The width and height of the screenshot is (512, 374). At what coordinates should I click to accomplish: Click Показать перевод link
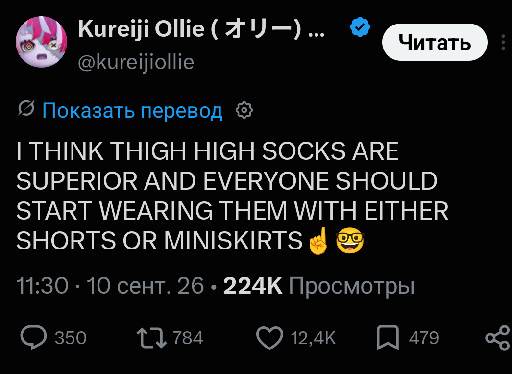point(132,110)
